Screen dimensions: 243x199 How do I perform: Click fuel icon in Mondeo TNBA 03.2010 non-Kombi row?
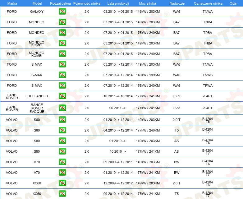(x=62, y=22)
